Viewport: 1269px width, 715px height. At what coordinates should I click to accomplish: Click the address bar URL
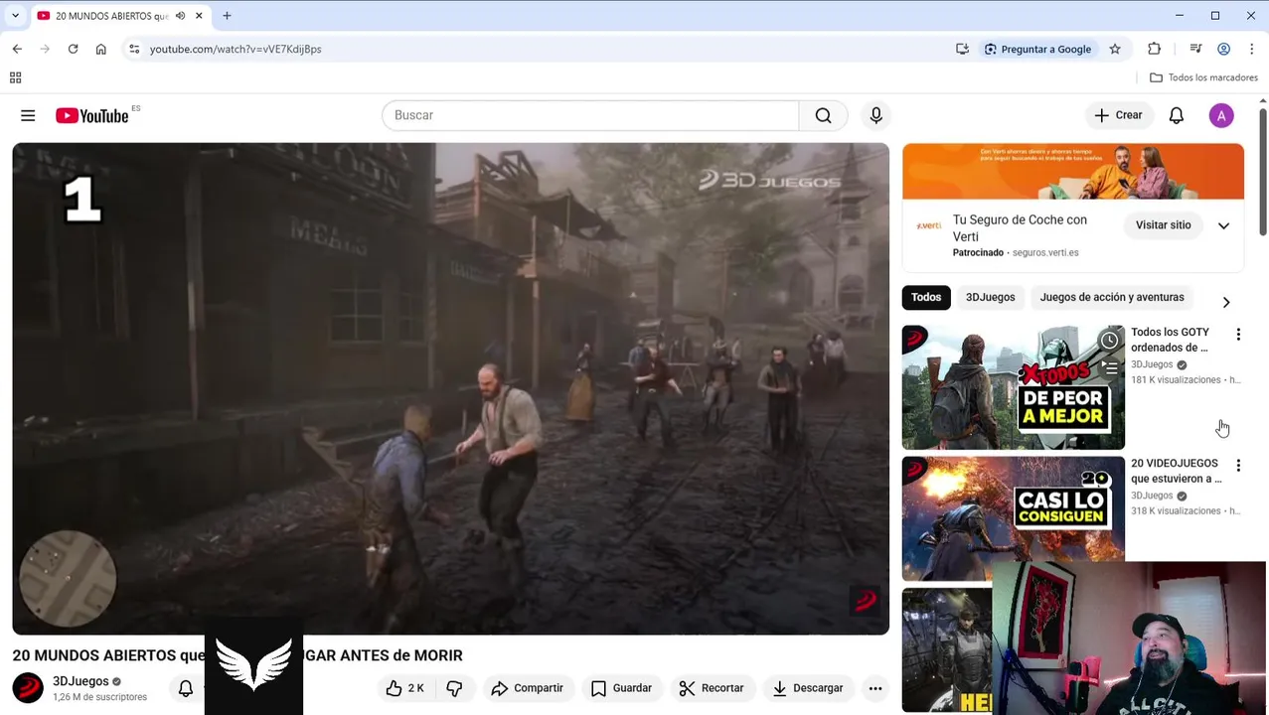click(236, 49)
